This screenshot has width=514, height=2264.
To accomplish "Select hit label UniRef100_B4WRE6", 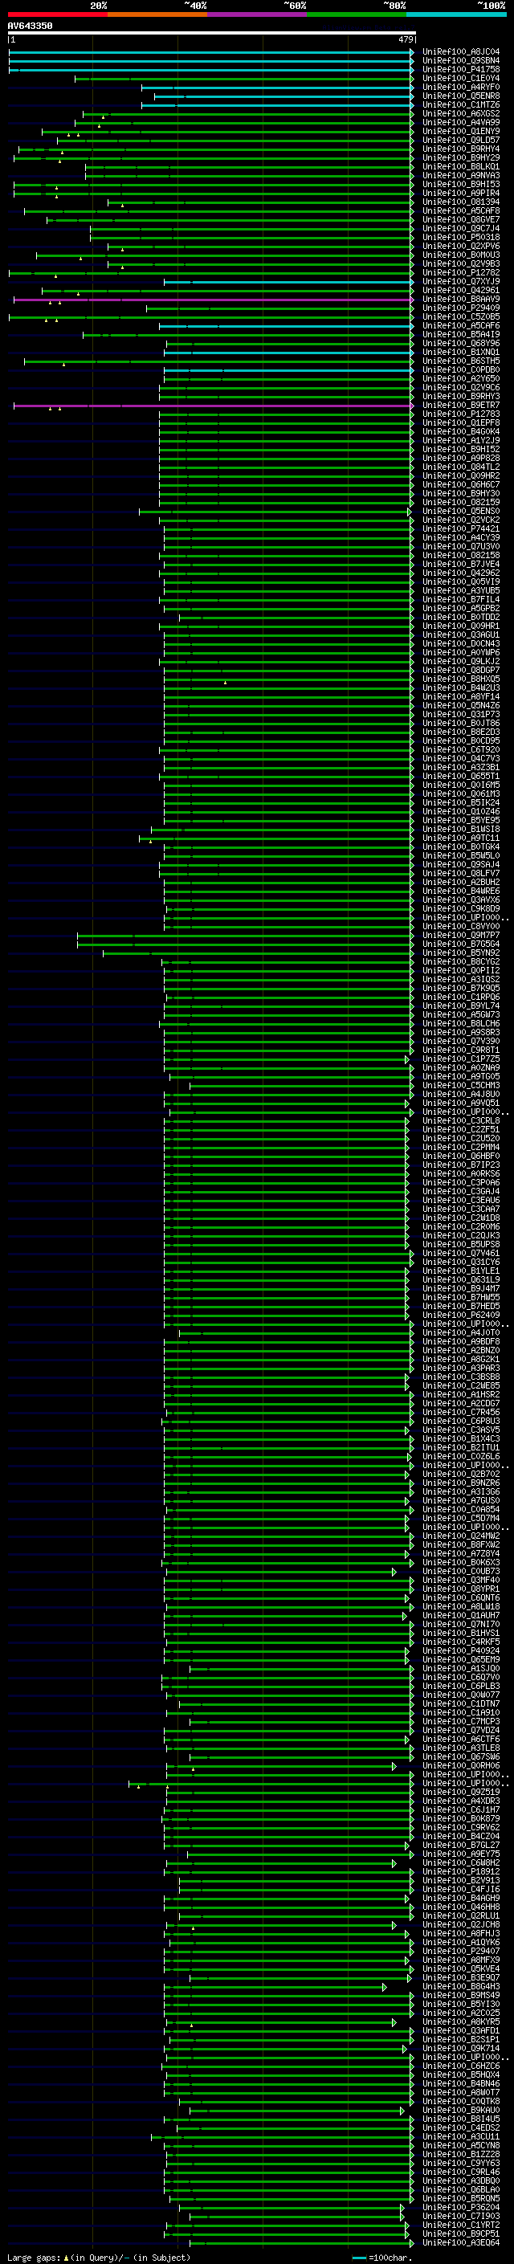I will tap(461, 891).
